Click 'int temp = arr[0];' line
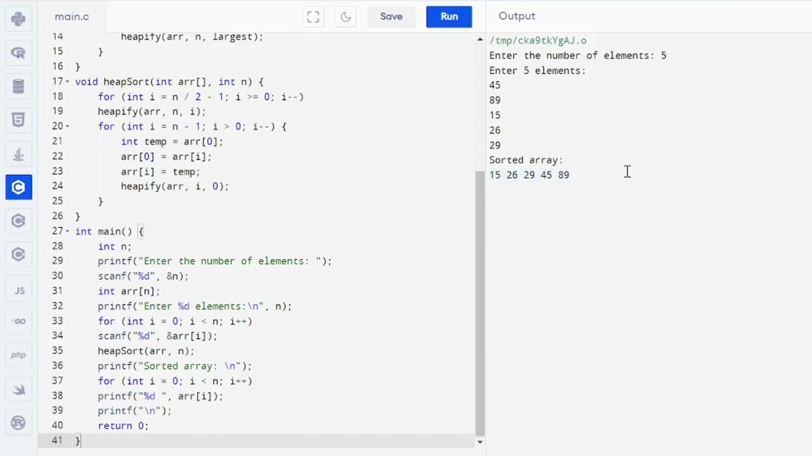Viewport: 812px width, 456px height. click(172, 142)
